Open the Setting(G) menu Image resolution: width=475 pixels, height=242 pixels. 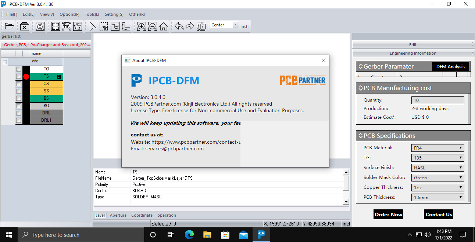(114, 14)
